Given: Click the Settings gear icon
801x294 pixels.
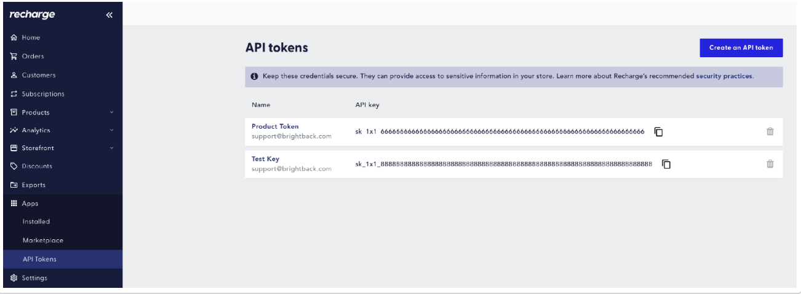Looking at the screenshot, I should pyautogui.click(x=14, y=278).
